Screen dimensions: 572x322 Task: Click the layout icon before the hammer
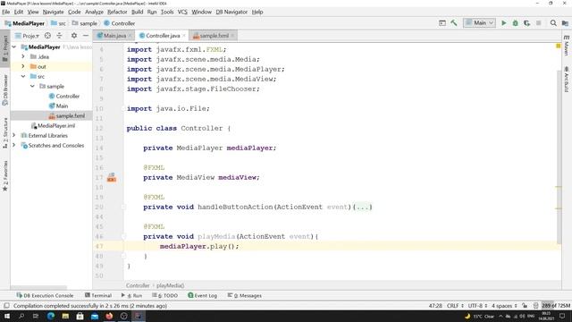coord(442,22)
